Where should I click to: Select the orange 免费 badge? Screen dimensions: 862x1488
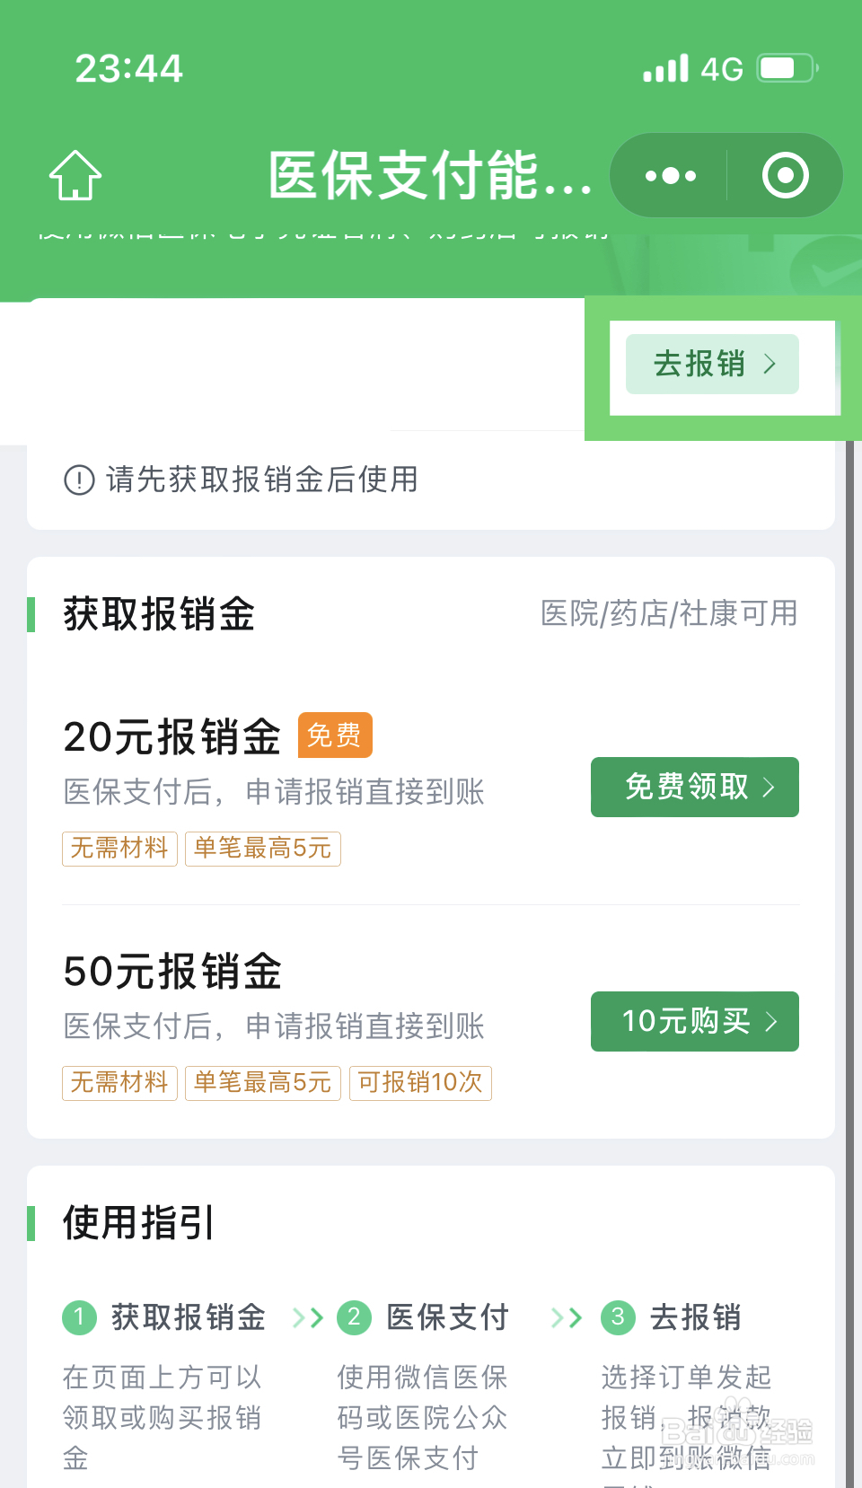(335, 735)
